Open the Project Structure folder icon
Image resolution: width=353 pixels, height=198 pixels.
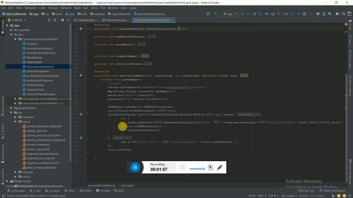click(337, 14)
